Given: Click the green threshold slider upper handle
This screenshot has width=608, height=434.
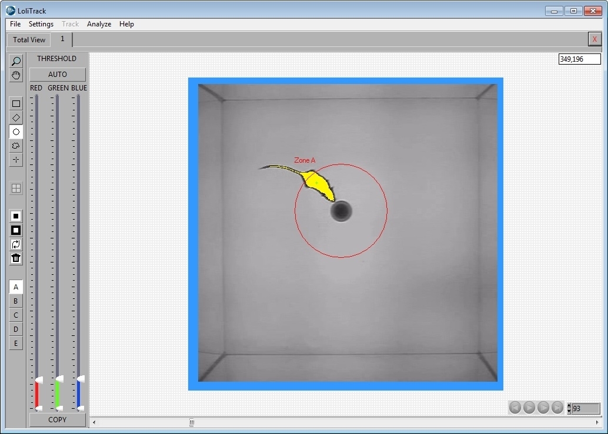Looking at the screenshot, I should point(59,380).
